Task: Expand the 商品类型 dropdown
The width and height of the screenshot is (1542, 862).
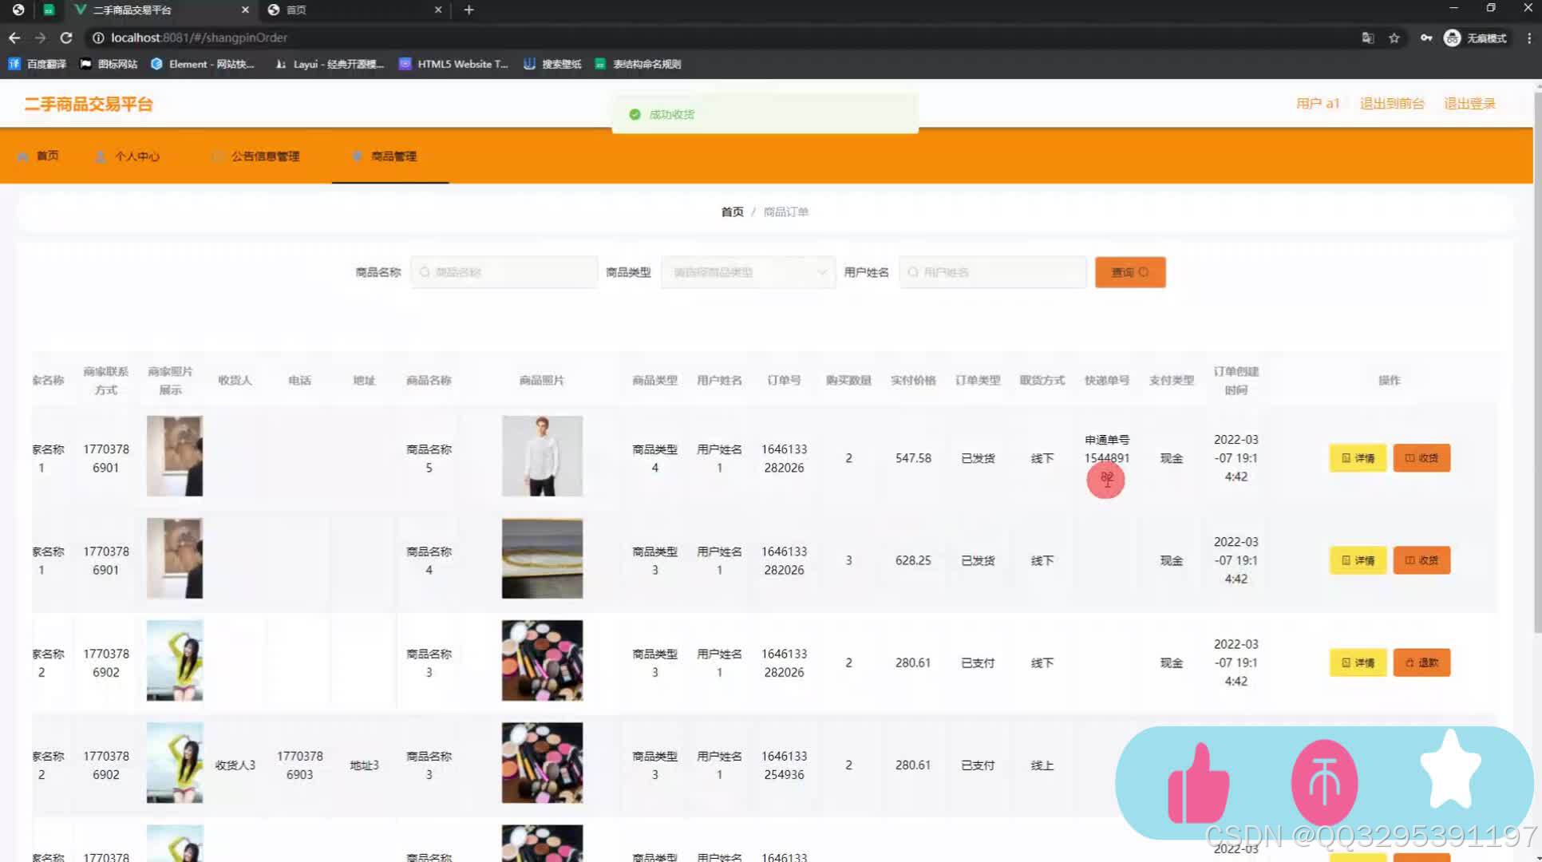Action: pyautogui.click(x=748, y=272)
